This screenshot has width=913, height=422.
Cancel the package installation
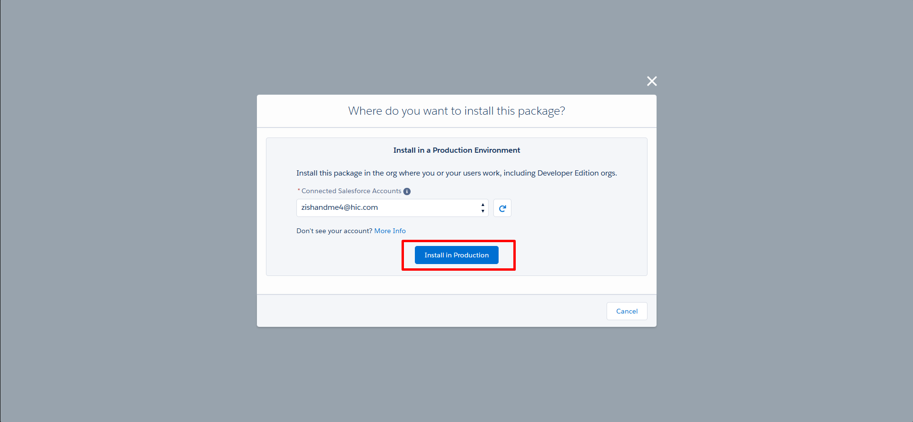pyautogui.click(x=627, y=311)
